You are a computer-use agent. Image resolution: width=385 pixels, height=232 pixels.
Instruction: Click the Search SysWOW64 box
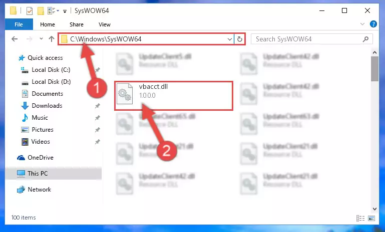point(311,39)
